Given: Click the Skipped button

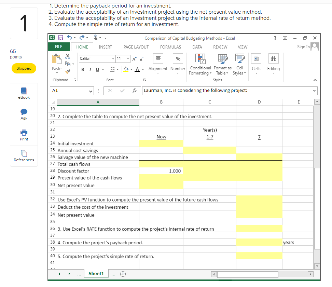Looking at the screenshot, I should (24, 68).
